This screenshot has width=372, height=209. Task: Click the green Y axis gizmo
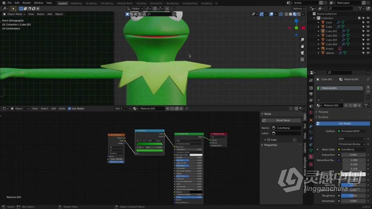tap(296, 28)
